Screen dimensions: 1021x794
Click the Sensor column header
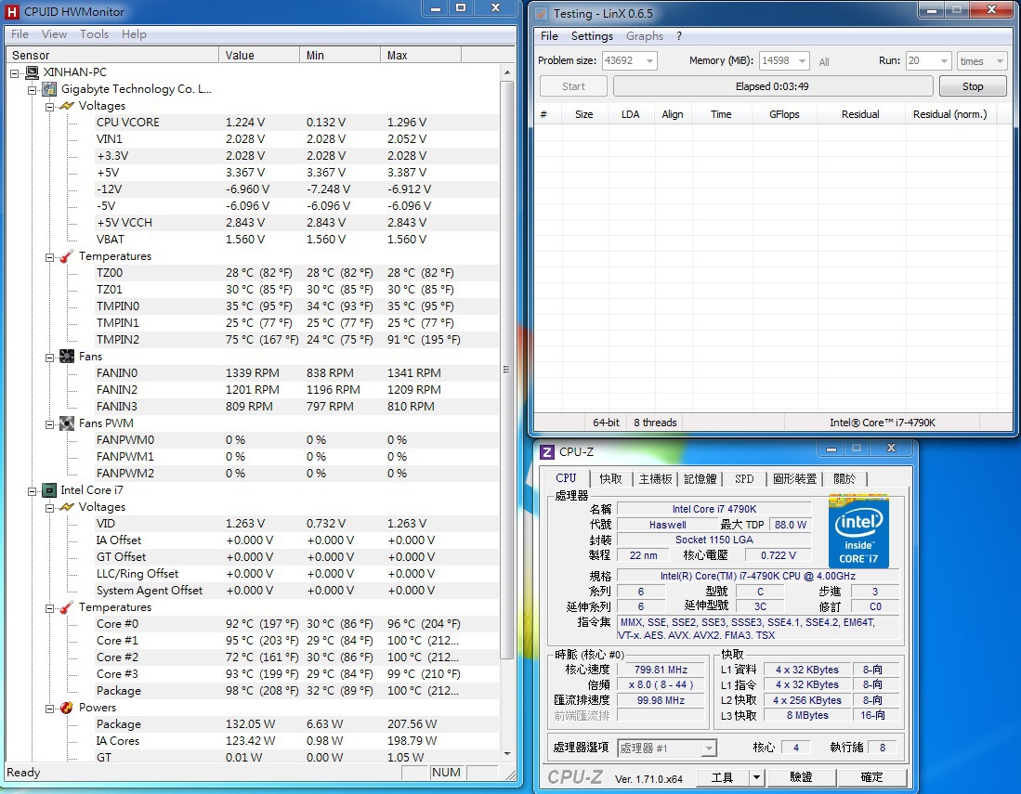pos(112,56)
